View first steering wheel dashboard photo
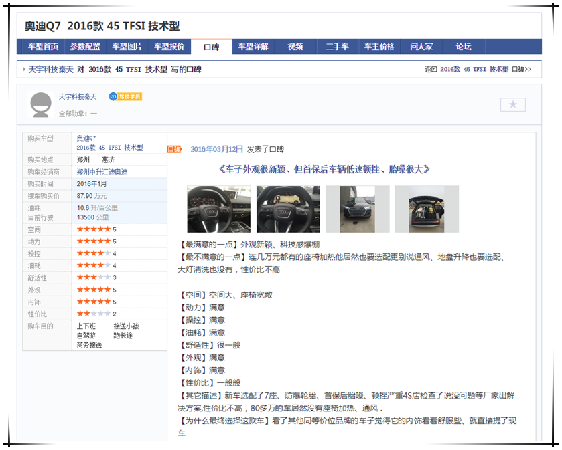The height and width of the screenshot is (450, 562). (x=219, y=209)
